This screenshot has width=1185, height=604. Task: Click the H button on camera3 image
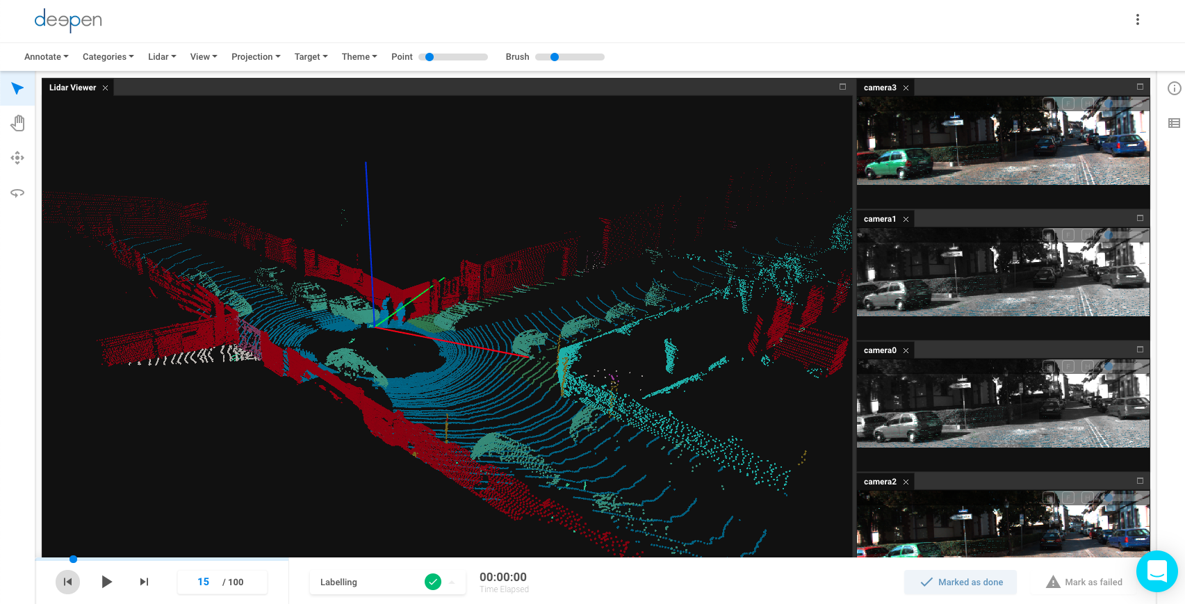point(1088,104)
